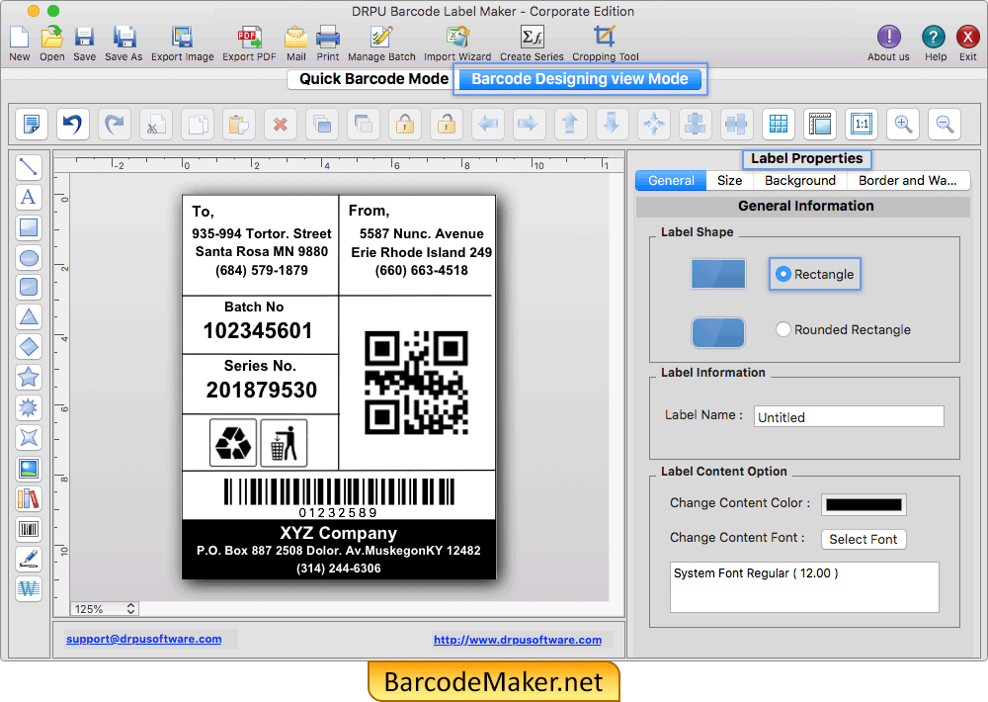Click the 1:1 actual size icon

point(862,124)
